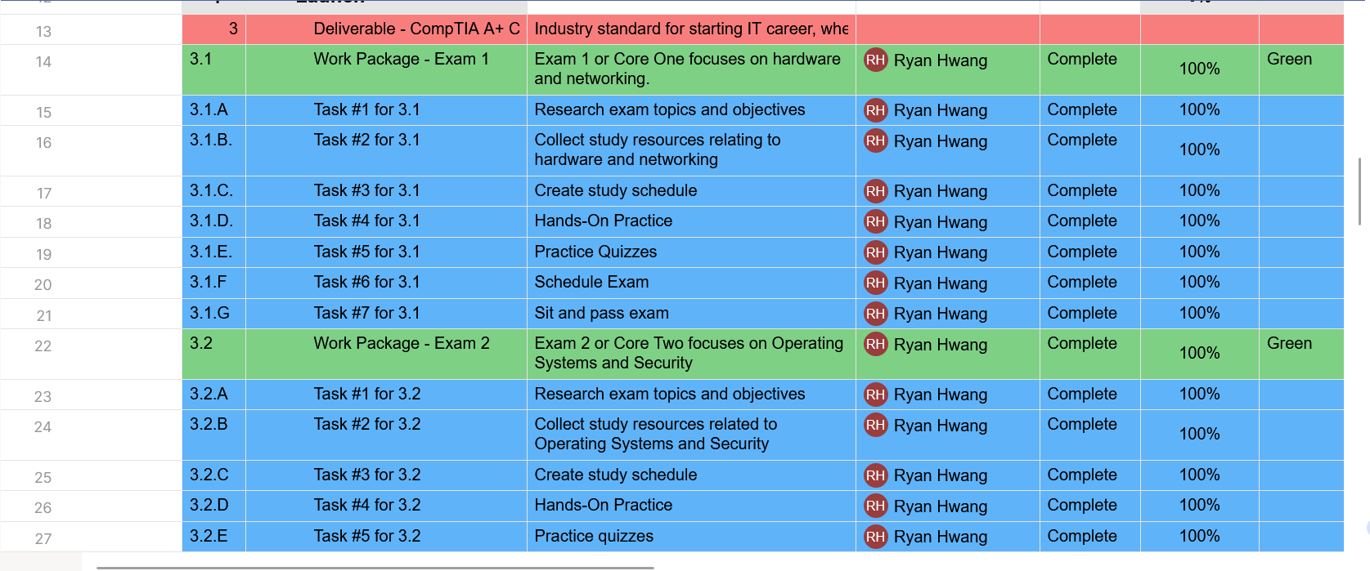Open the Complete status cell for task 3.1.F
Viewport: 1370px width, 571px height.
pos(1081,283)
